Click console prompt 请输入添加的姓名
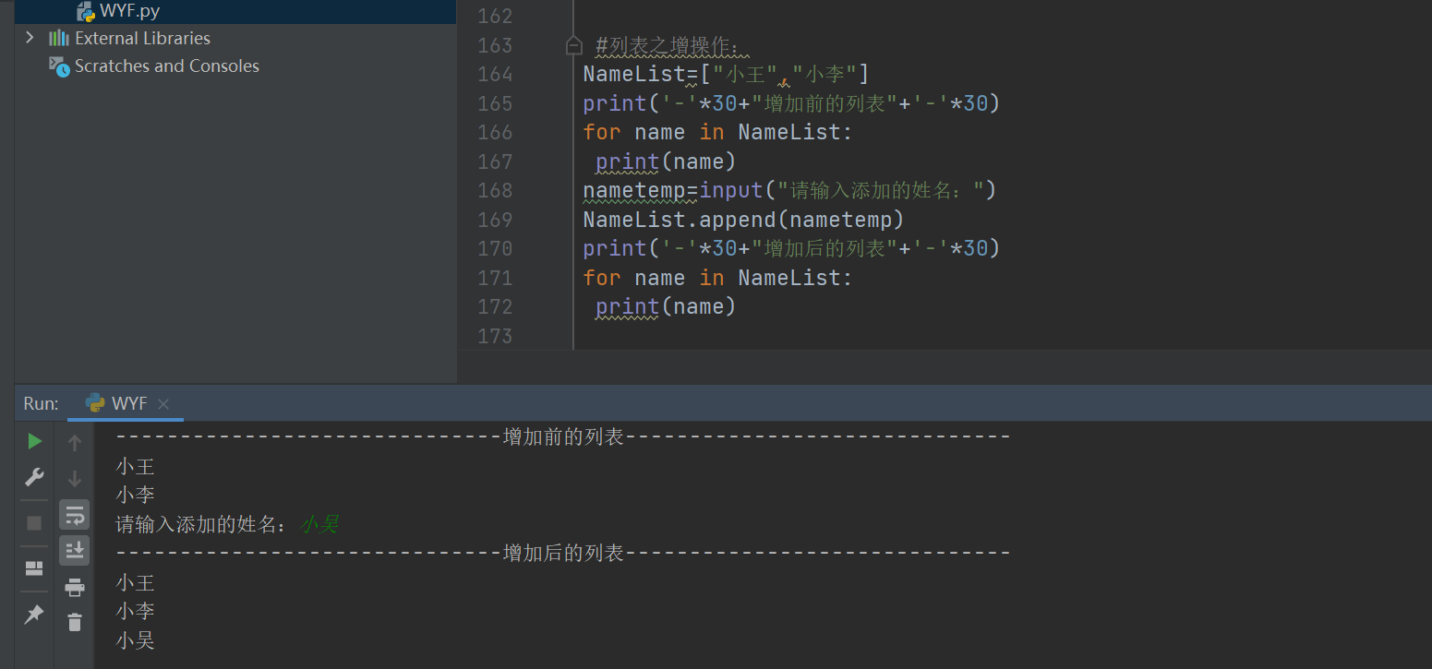The image size is (1432, 669). (201, 524)
